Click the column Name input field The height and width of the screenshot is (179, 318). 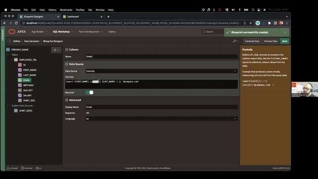click(161, 57)
